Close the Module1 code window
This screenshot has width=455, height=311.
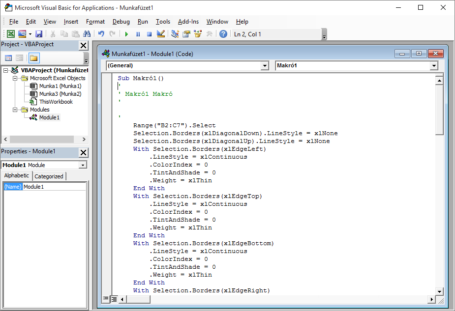(x=435, y=54)
